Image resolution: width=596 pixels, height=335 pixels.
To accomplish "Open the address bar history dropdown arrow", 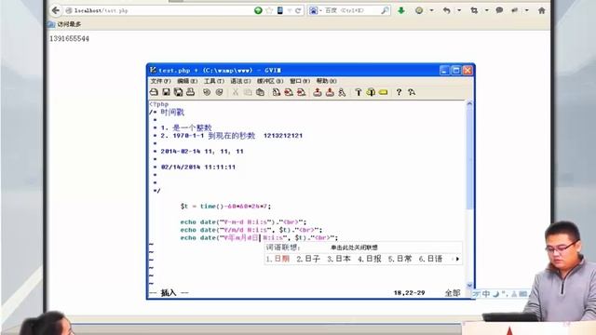I will (290, 10).
